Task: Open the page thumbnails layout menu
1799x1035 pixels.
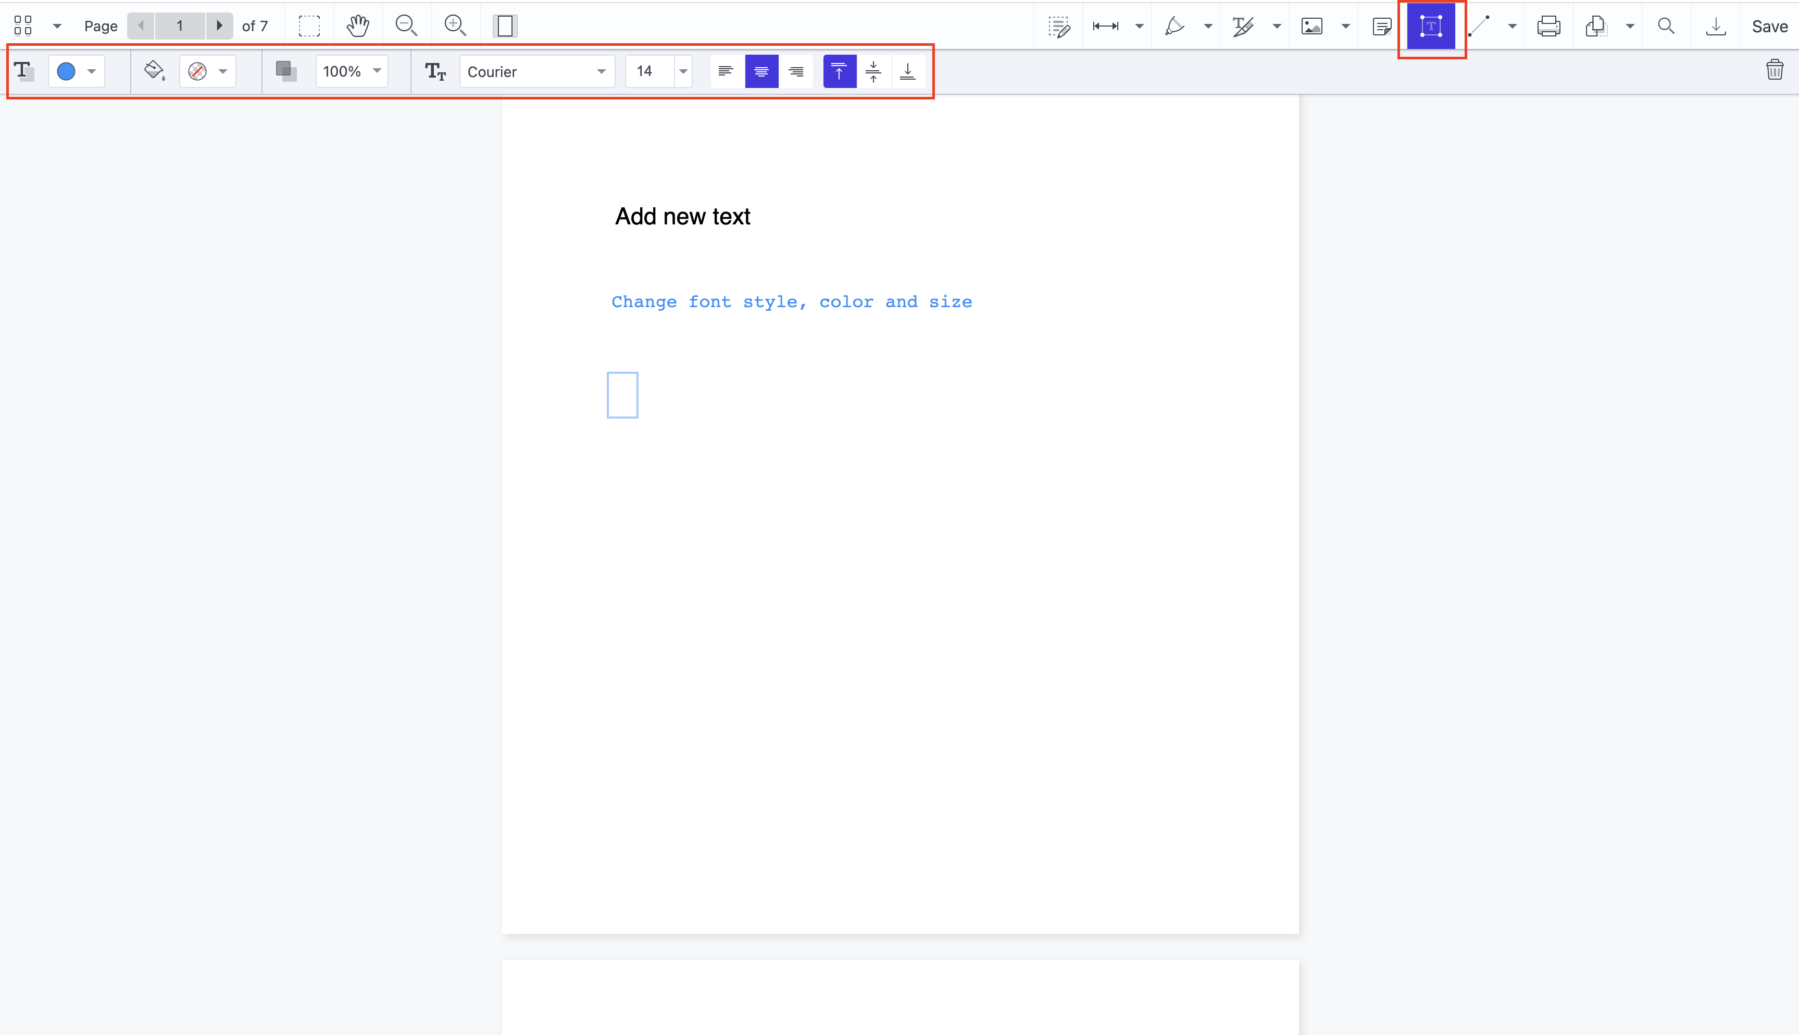Action: pyautogui.click(x=57, y=26)
